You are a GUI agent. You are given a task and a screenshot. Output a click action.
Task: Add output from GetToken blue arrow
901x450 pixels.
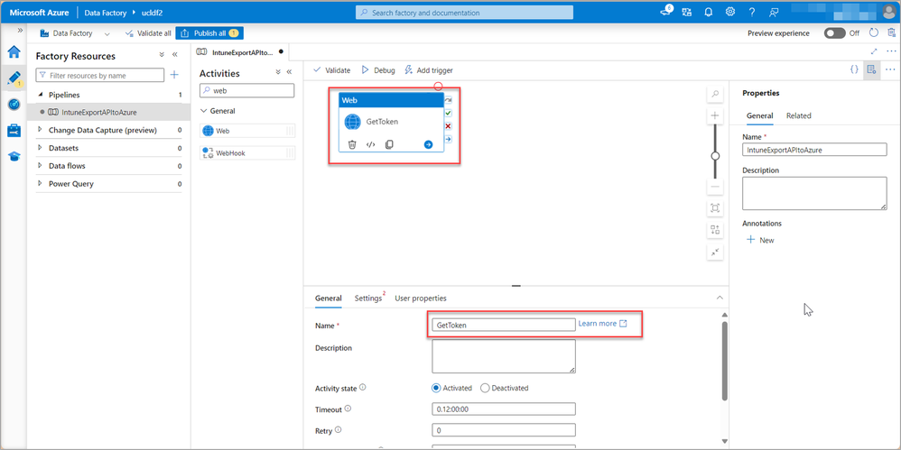pos(428,144)
